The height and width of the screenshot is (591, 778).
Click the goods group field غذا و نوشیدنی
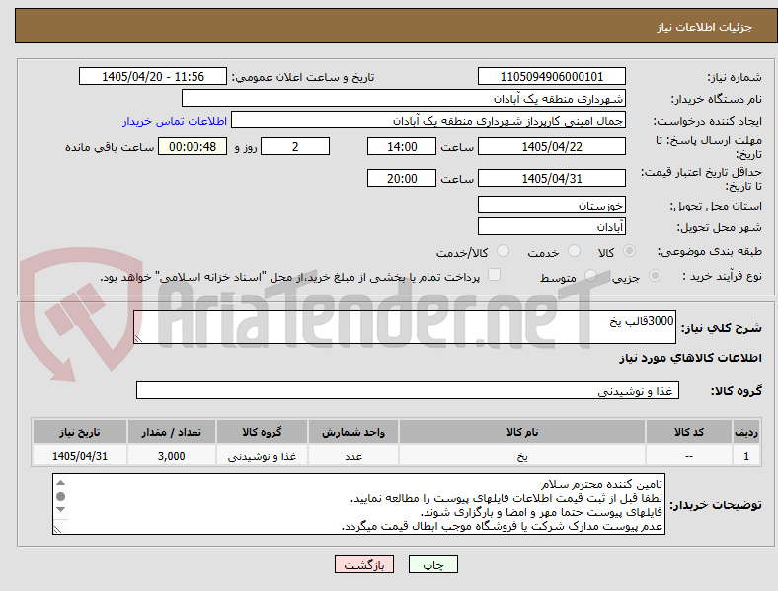(408, 390)
